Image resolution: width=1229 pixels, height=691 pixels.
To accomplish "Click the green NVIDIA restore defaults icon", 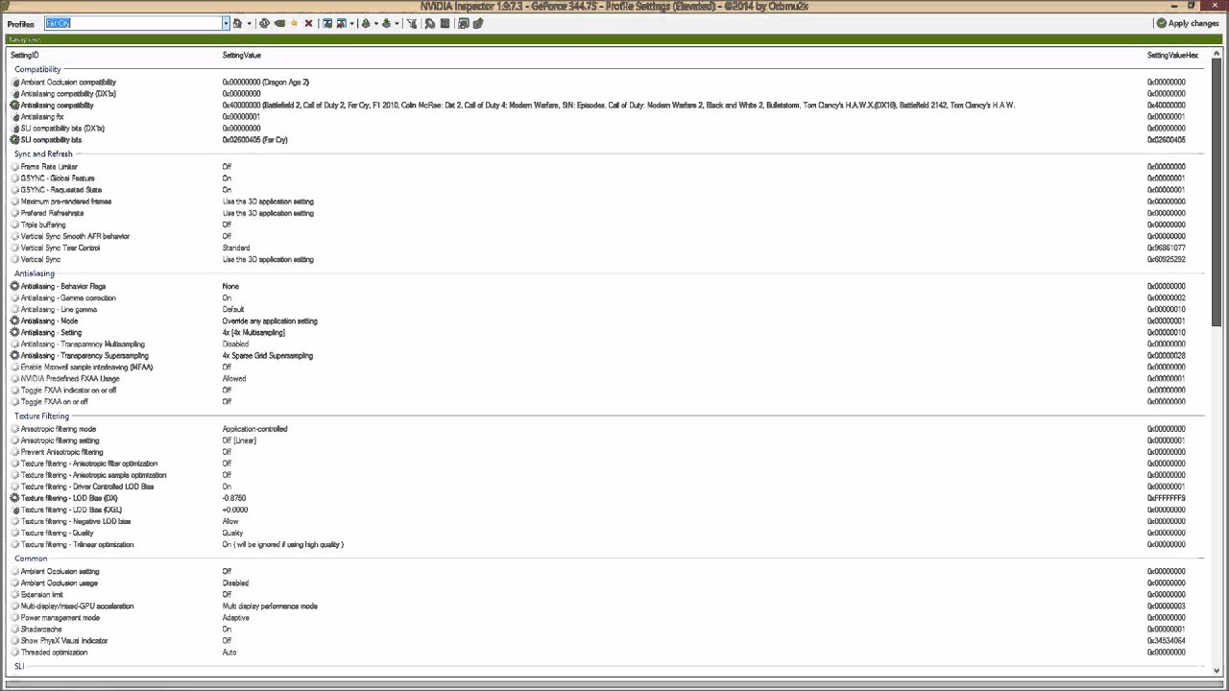I will click(x=278, y=23).
